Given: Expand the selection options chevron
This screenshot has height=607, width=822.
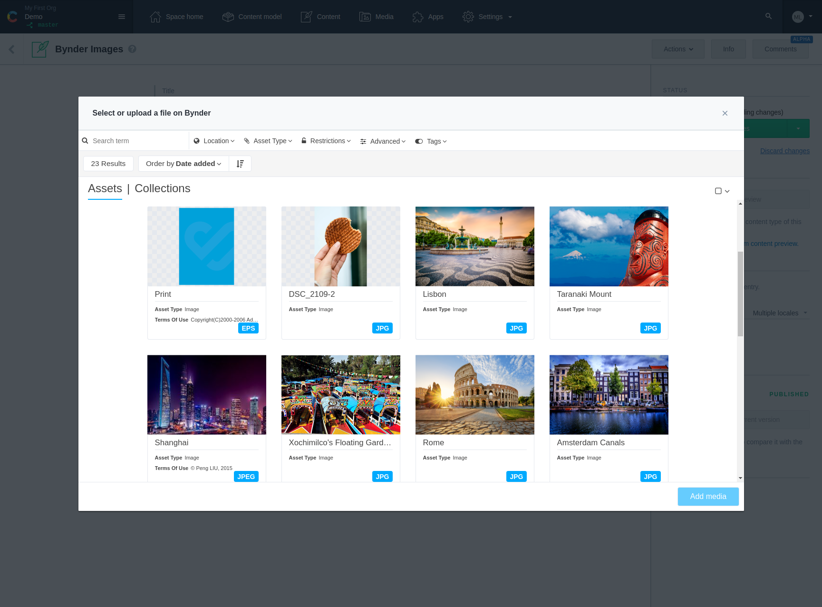Looking at the screenshot, I should [727, 191].
